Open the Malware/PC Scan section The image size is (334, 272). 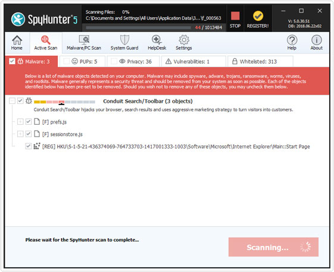(x=84, y=43)
